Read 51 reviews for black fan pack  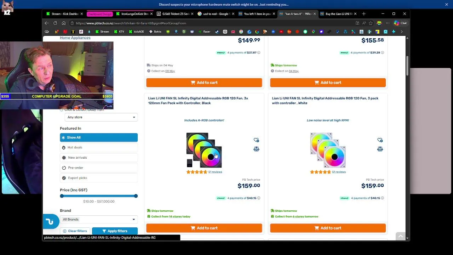(215, 172)
